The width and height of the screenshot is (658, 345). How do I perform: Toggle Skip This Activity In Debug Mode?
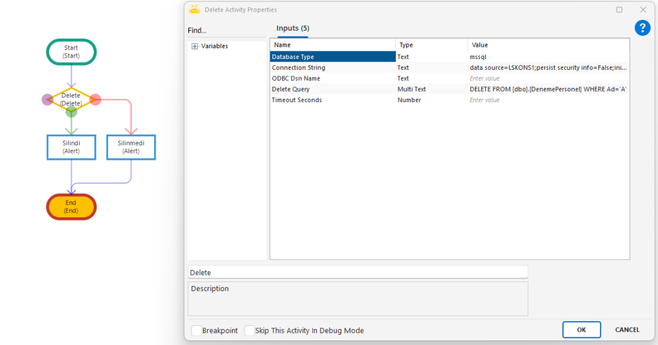point(249,330)
